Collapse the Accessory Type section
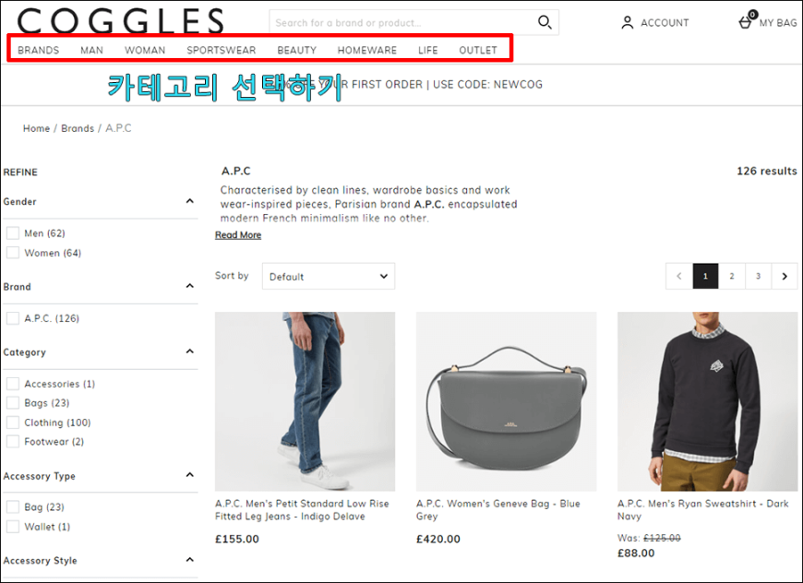Screen dimensions: 803x583 (189, 475)
